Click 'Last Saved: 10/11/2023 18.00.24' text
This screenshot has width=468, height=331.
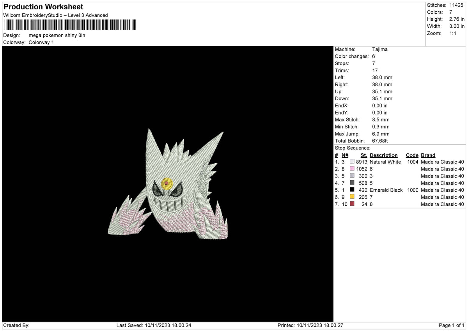point(154,325)
